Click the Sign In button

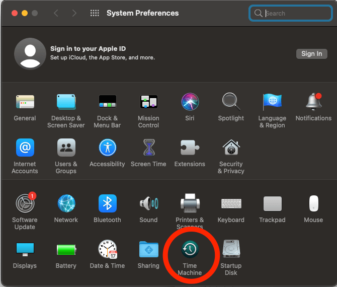pyautogui.click(x=311, y=54)
